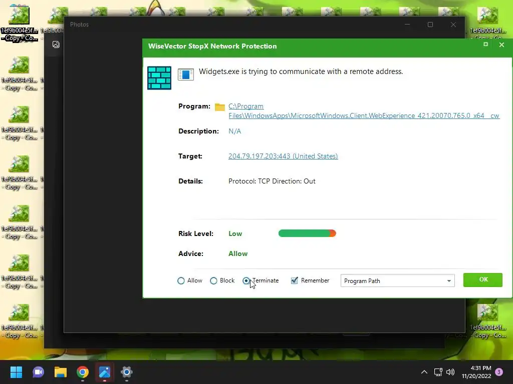Screen dimensions: 513x384
Task: Click the N/A description value
Action: pyautogui.click(x=234, y=131)
